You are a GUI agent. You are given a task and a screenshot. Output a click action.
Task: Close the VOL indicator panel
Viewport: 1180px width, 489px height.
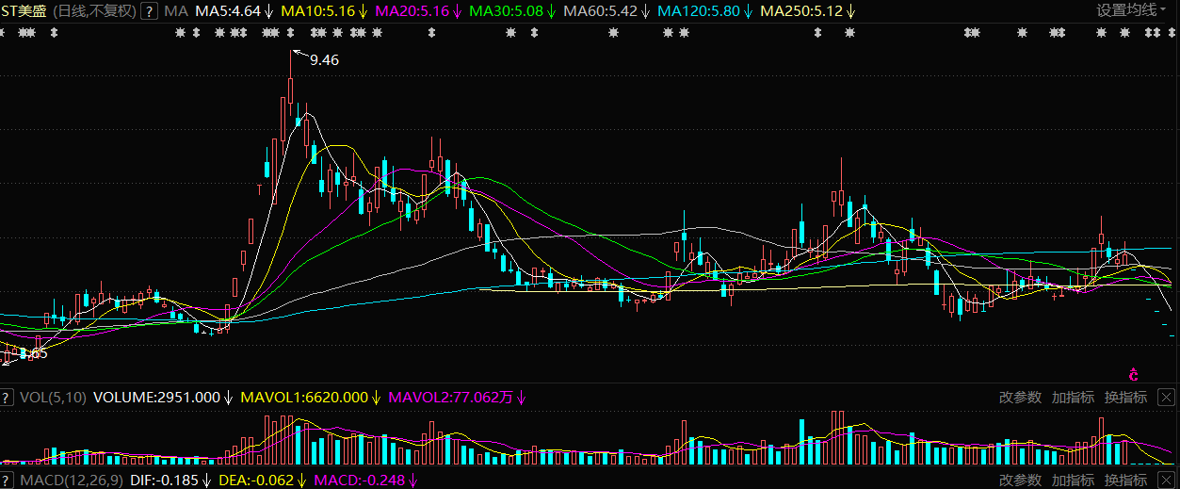[x=1167, y=397]
